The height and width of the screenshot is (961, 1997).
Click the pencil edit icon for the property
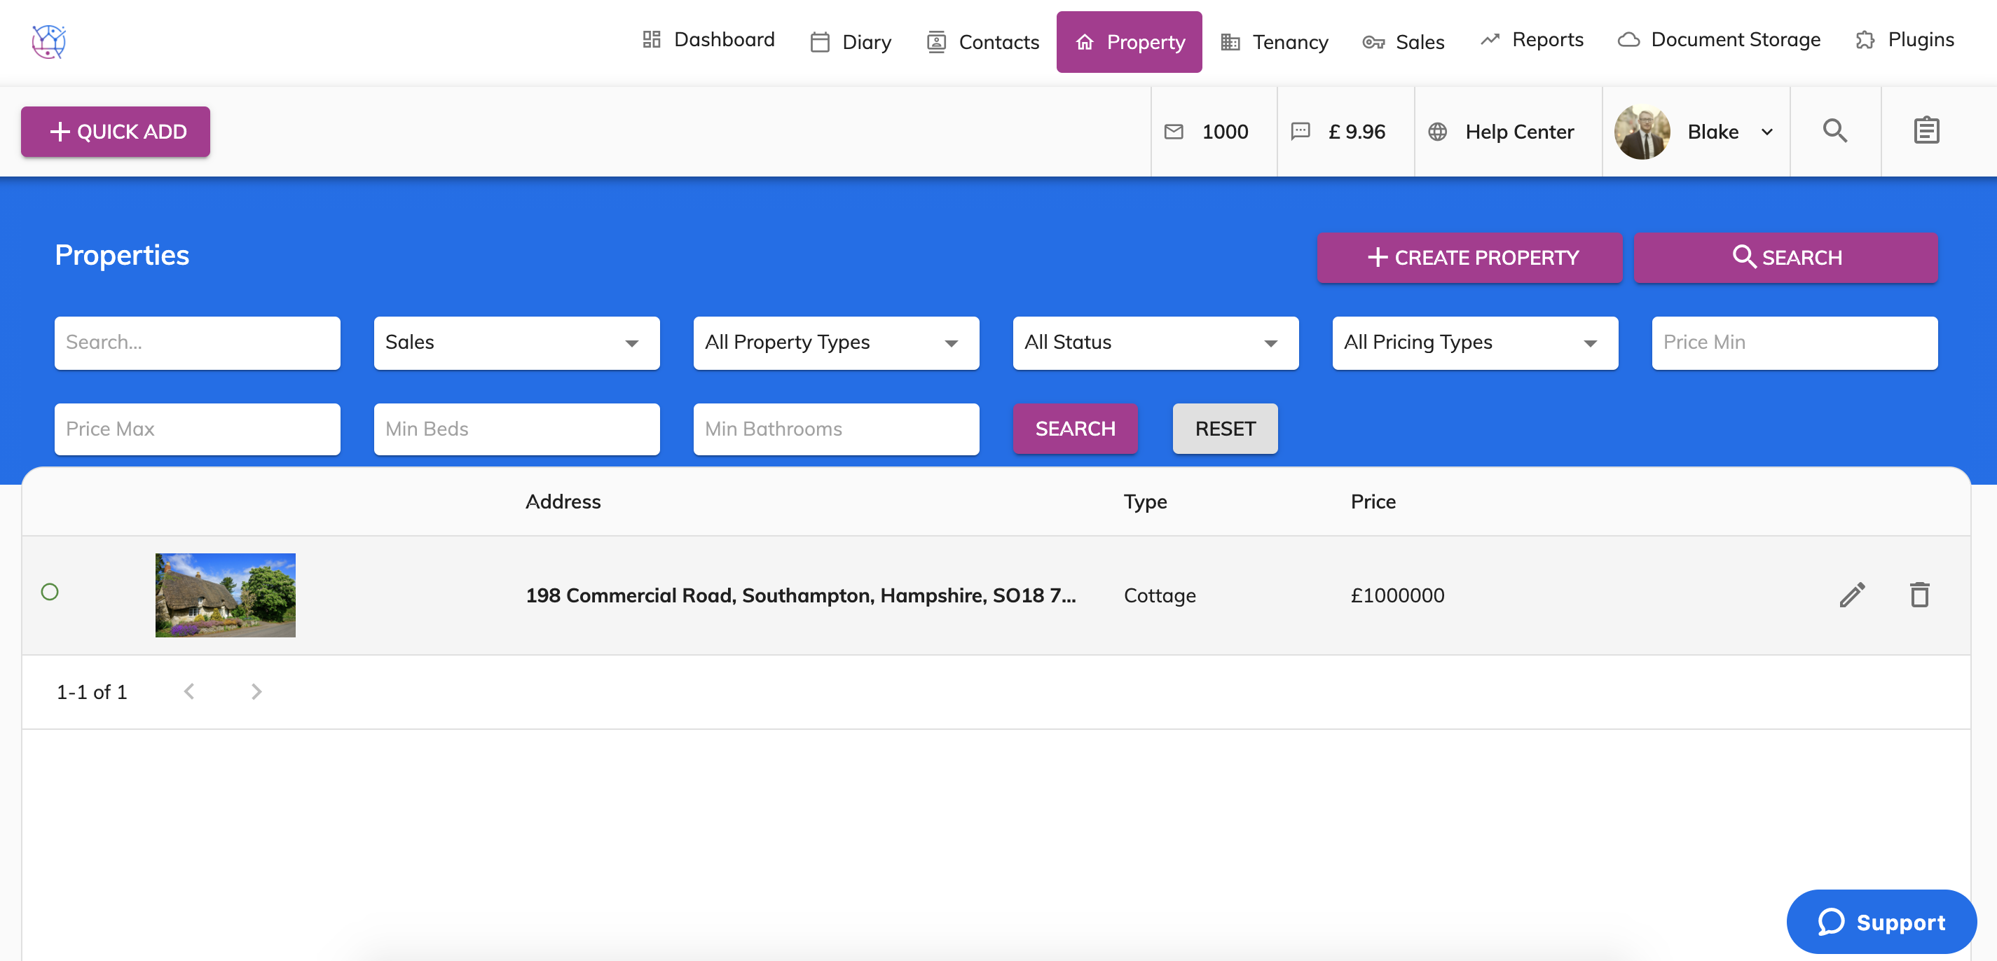[x=1852, y=595]
